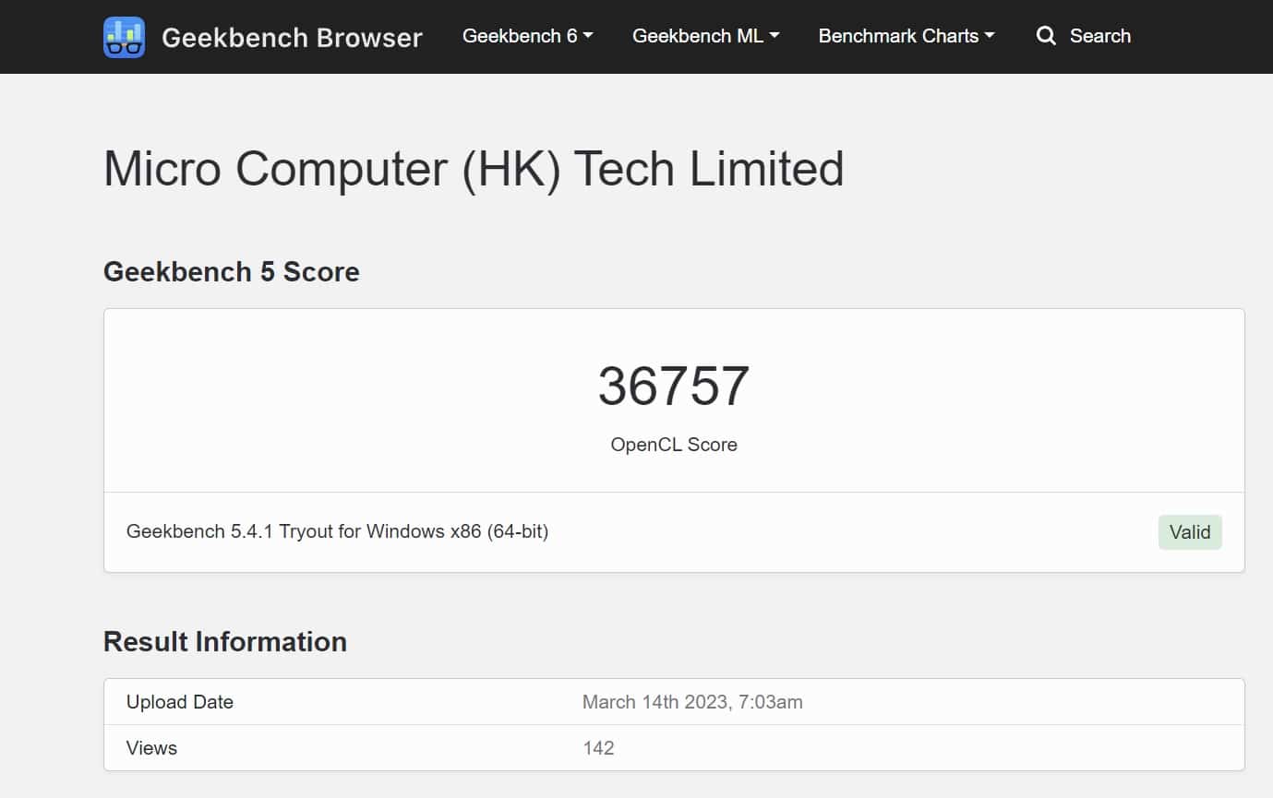Open Geekbench Browser home link
The image size is (1273, 798).
point(292,37)
